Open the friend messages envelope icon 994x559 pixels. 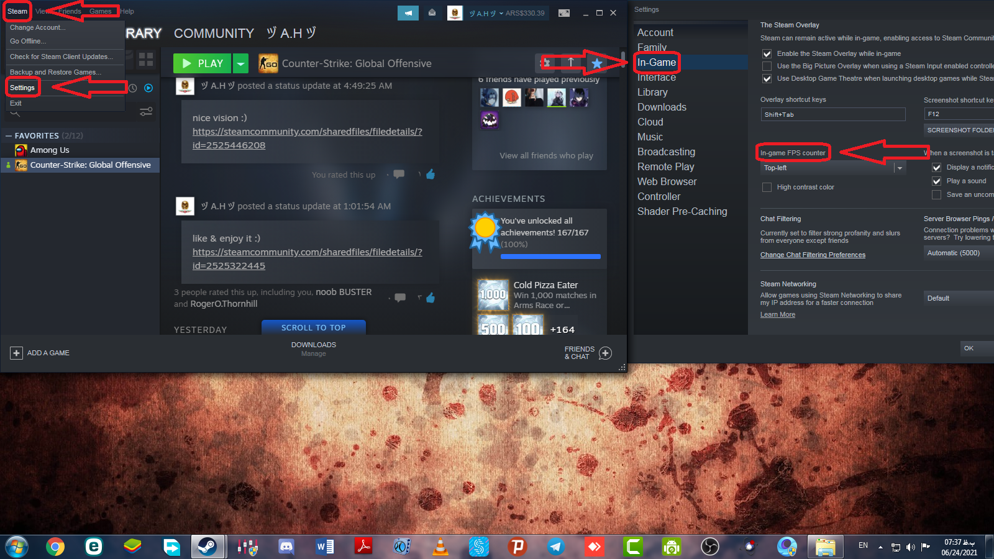pyautogui.click(x=432, y=12)
